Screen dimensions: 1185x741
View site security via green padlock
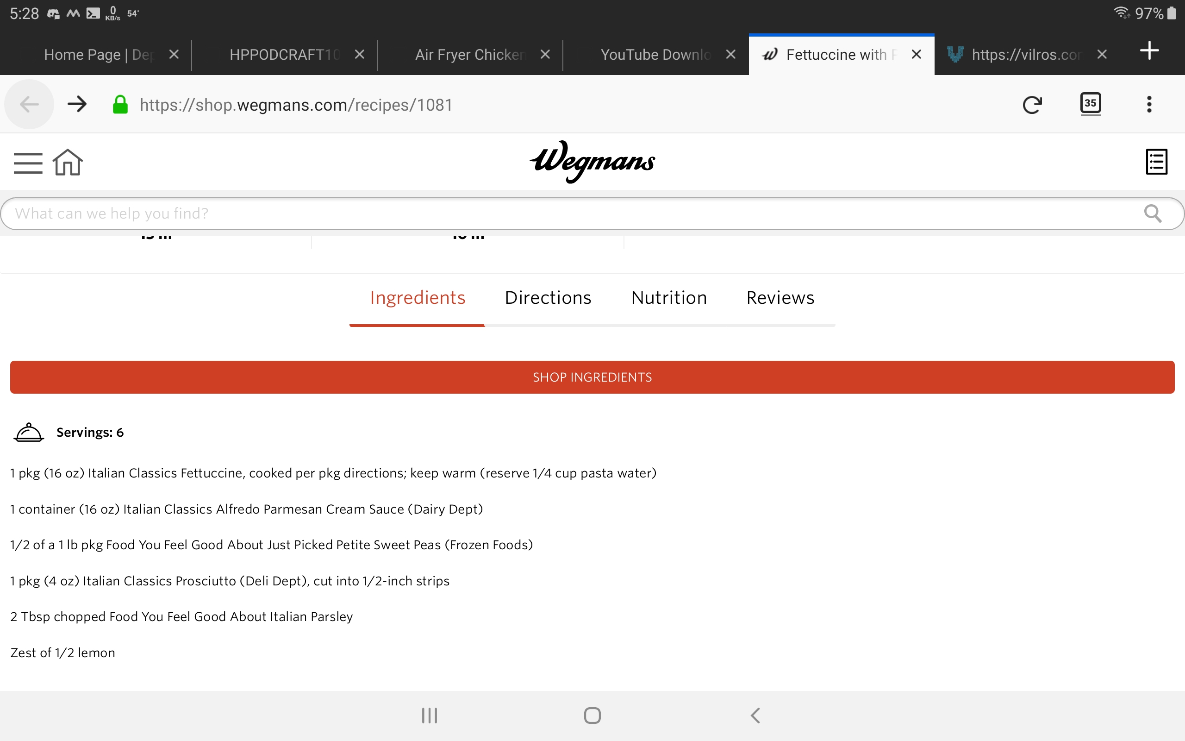pyautogui.click(x=120, y=104)
